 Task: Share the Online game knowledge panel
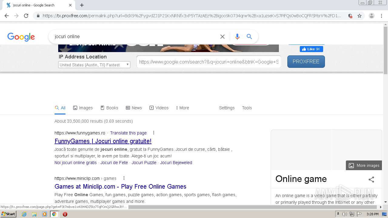point(371,180)
